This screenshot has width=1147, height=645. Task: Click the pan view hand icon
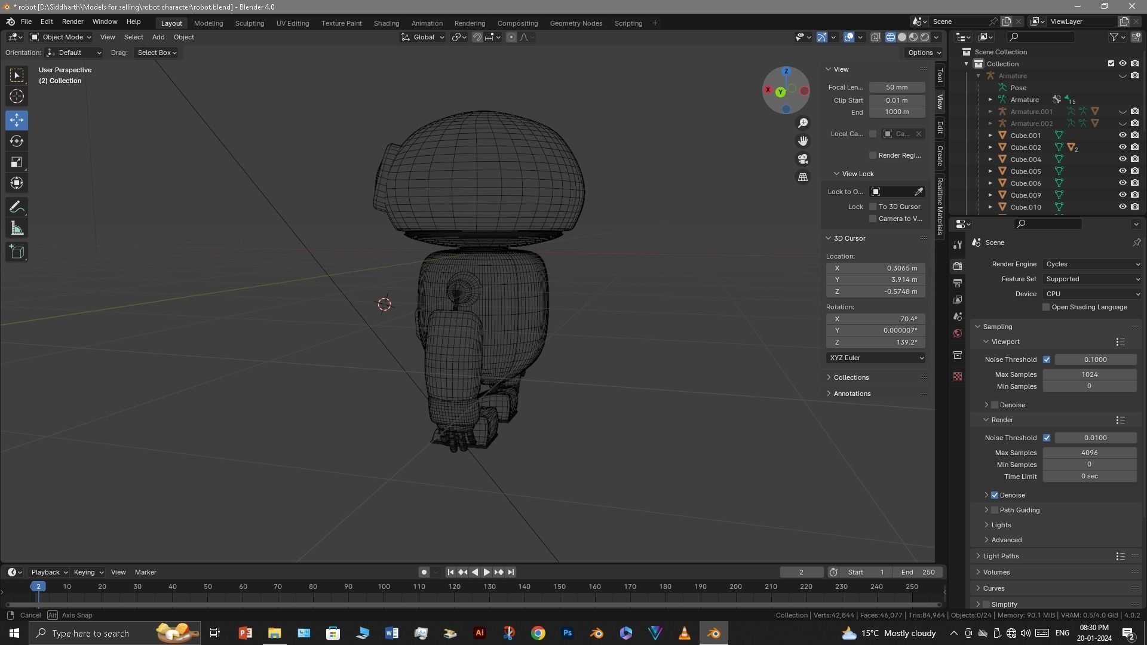pyautogui.click(x=803, y=140)
